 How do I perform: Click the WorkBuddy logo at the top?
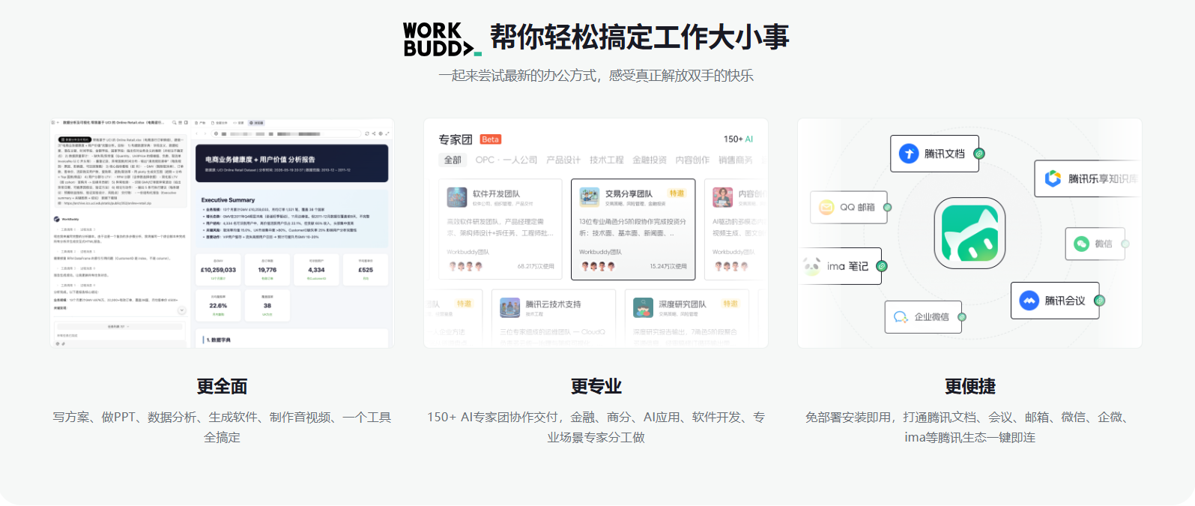point(442,39)
